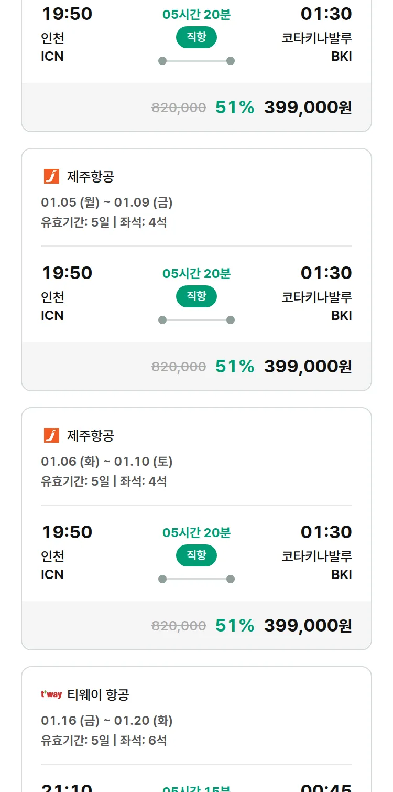Choose the 399,000원 fare in the topmost card
Viewport: 393px width, 792px height.
click(x=308, y=107)
